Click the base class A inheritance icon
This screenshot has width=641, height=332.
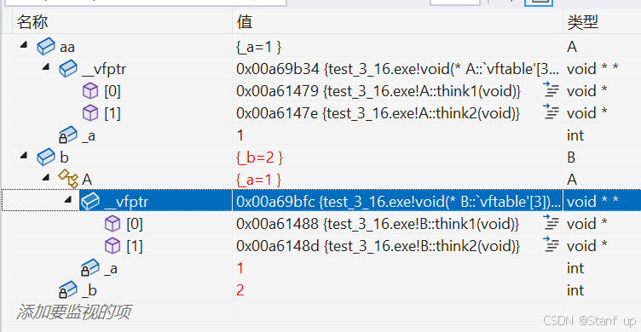click(x=68, y=179)
